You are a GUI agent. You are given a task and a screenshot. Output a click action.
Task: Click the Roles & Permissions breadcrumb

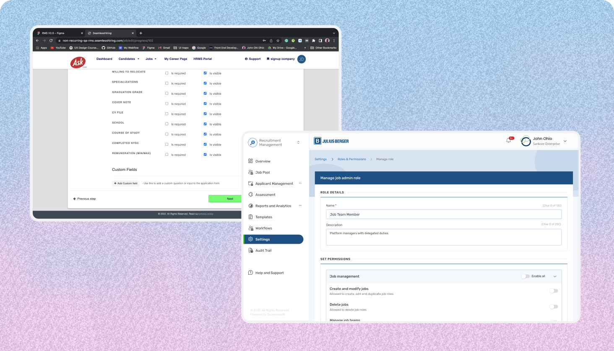pos(351,159)
